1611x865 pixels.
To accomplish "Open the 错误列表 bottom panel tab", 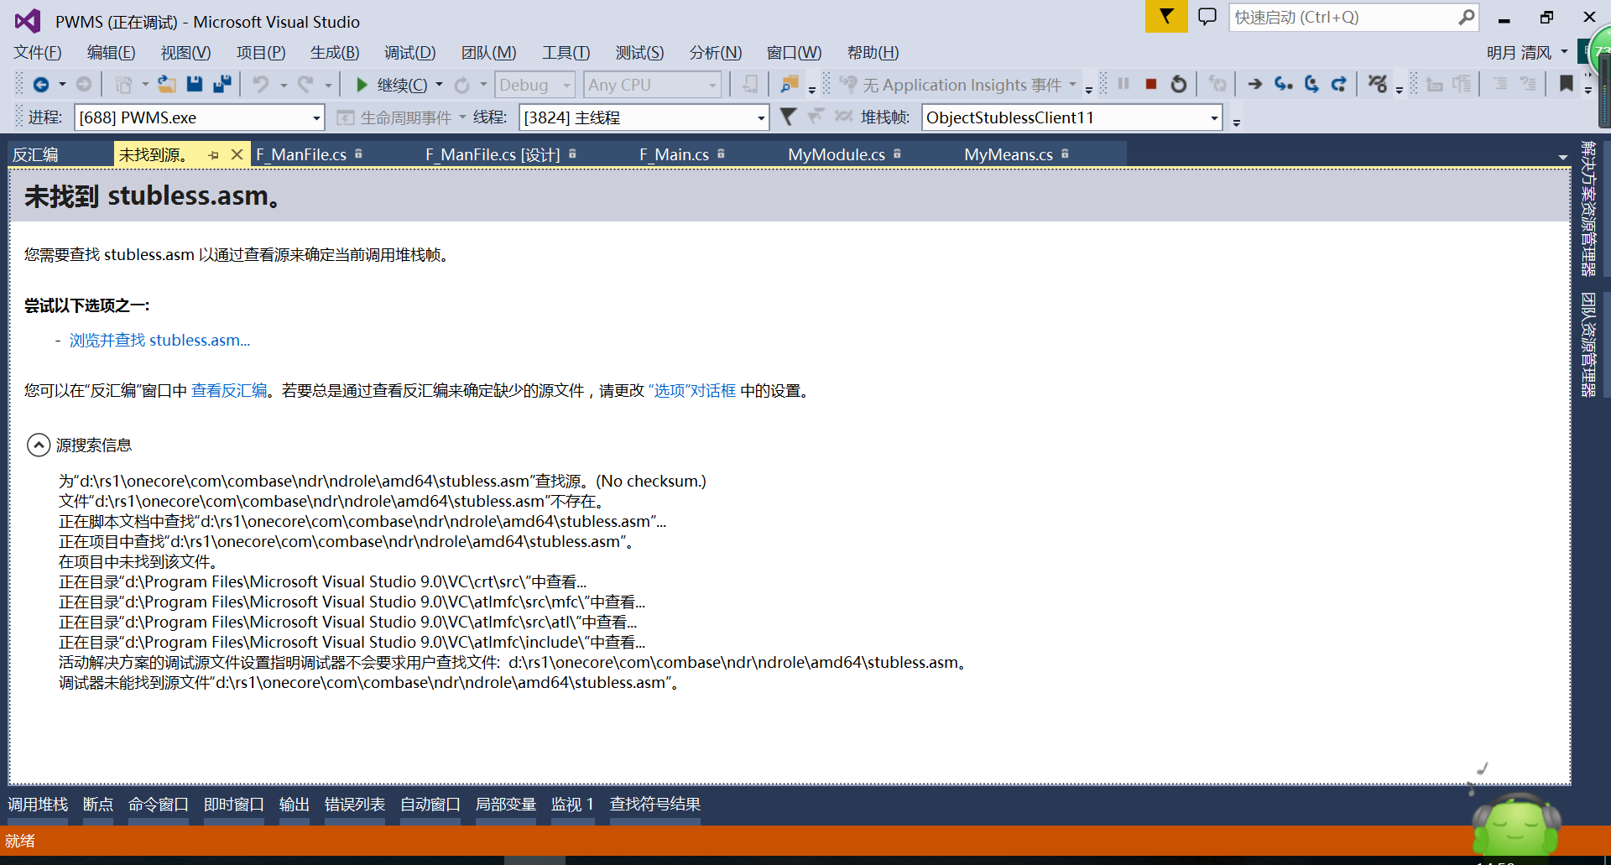I will click(x=355, y=805).
